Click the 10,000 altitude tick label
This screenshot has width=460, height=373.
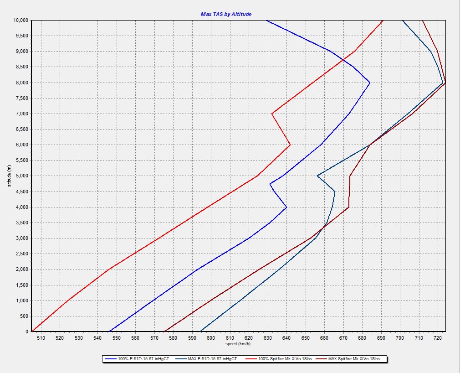[x=20, y=20]
